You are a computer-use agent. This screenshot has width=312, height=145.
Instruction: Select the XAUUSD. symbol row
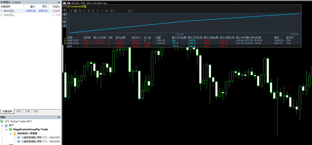coord(30,11)
